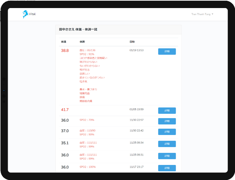
Task: Click the Vital dolphin logo icon
Action: click(25, 14)
